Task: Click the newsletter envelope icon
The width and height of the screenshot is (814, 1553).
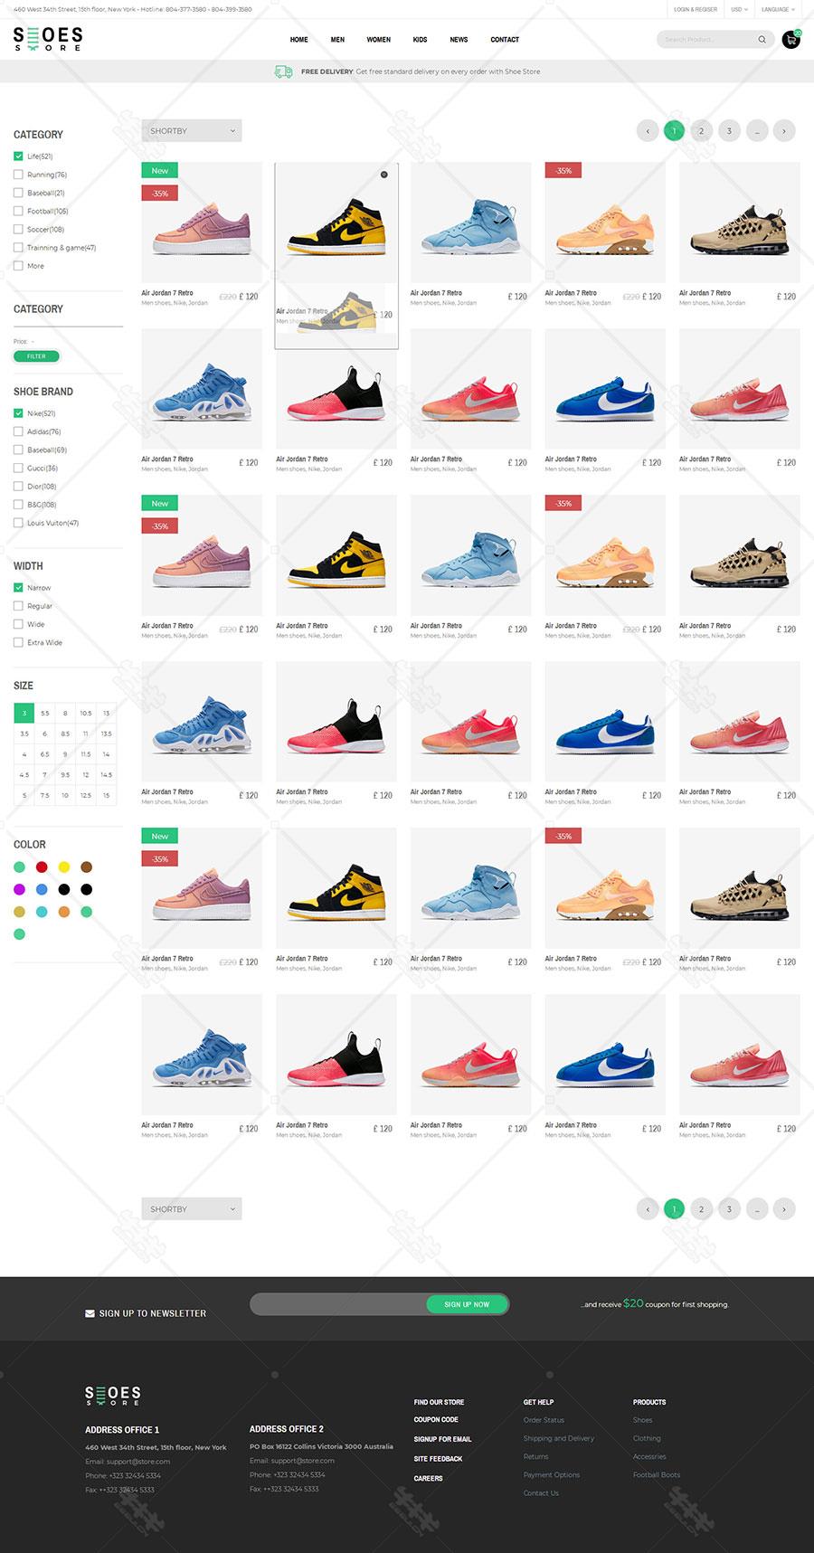Action: tap(90, 1313)
